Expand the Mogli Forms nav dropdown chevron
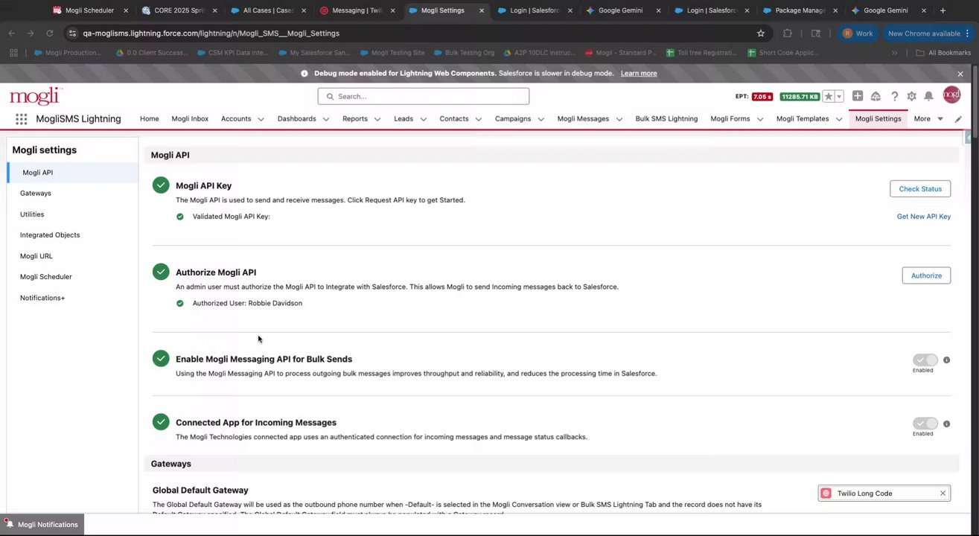979x536 pixels. [760, 119]
